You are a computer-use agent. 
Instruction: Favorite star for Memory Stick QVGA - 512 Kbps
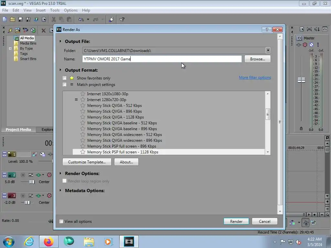point(83,106)
